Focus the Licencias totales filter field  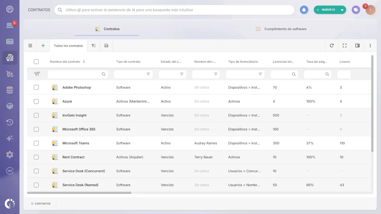point(284,74)
